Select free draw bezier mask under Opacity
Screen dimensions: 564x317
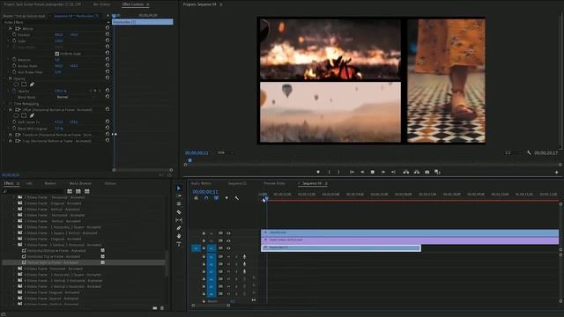click(32, 85)
